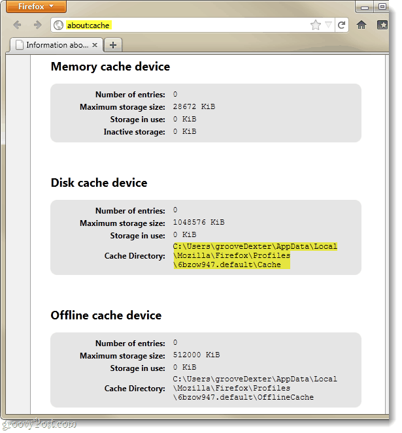Viewport: 402px width, 433px height.
Task: Click the value '28672 KiB'
Action: click(x=194, y=106)
